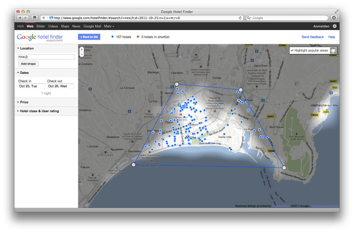The image size is (354, 232).
Task: Toggle Highlight popular areas checkbox
Action: click(x=292, y=51)
